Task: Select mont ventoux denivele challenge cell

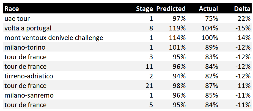Action: 54,38
